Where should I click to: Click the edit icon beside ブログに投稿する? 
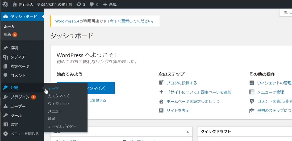161,83
